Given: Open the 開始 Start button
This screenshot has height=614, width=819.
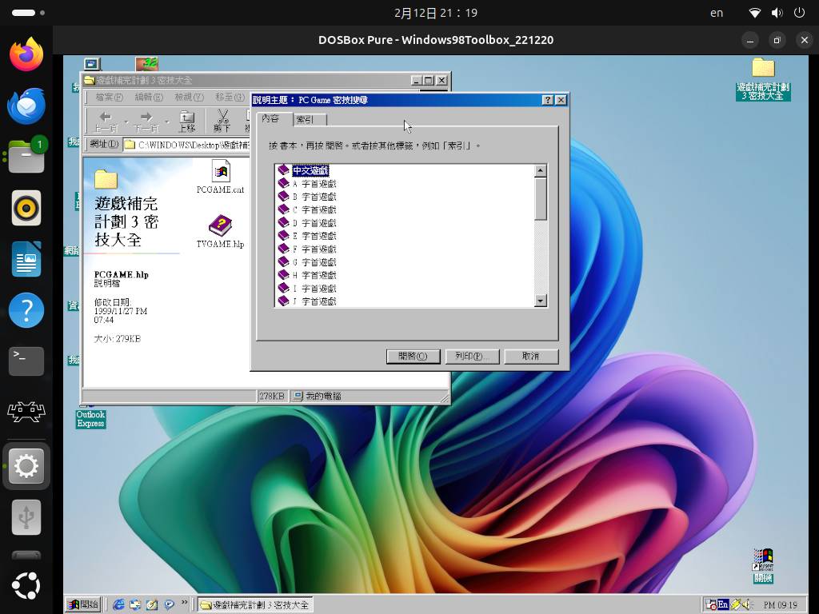Looking at the screenshot, I should (x=83, y=604).
